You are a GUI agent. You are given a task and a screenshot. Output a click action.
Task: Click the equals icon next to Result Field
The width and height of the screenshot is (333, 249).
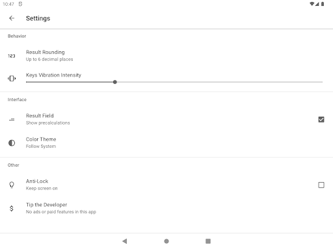coord(12,119)
